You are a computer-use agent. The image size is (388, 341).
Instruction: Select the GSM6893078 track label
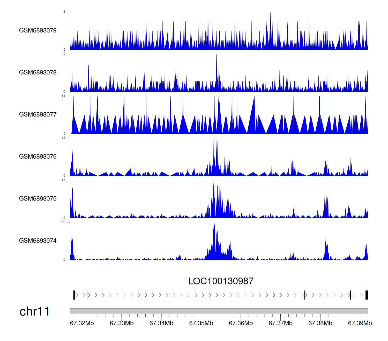[x=38, y=73]
